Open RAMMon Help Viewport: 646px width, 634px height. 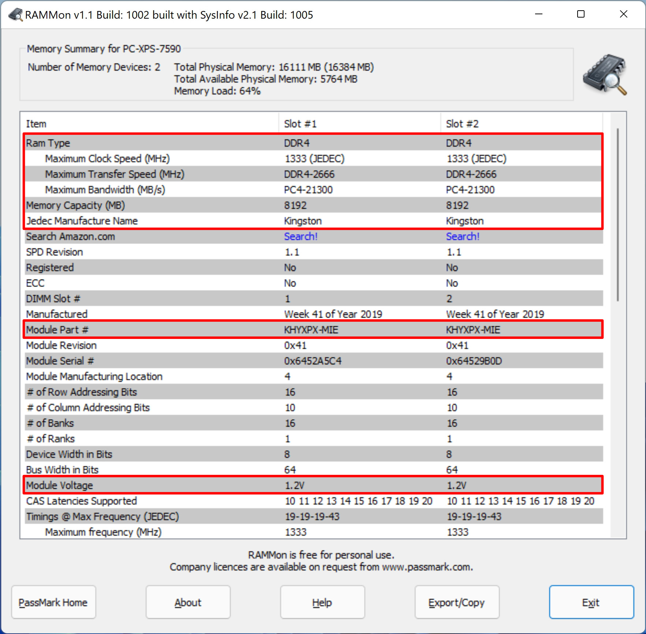pyautogui.click(x=322, y=602)
